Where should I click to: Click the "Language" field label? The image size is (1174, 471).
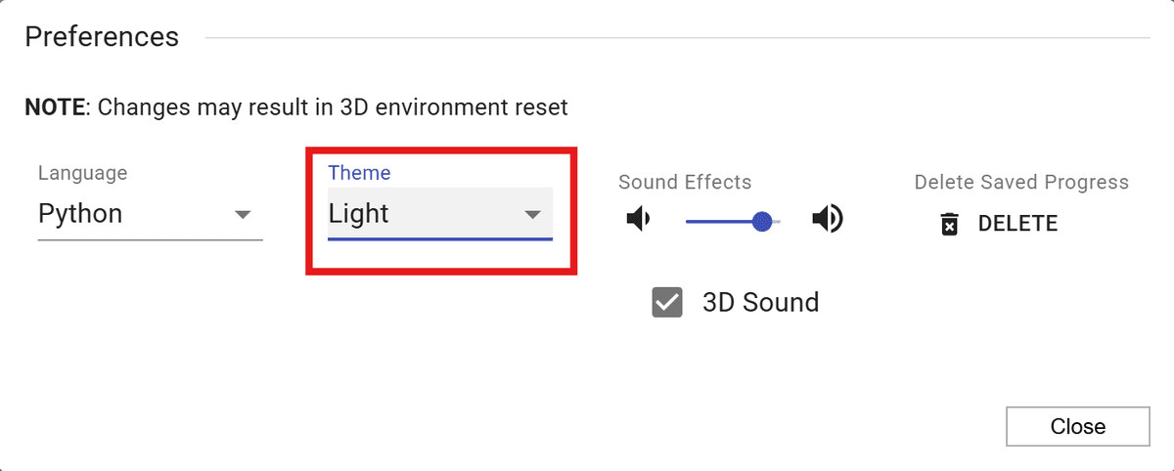coord(82,173)
